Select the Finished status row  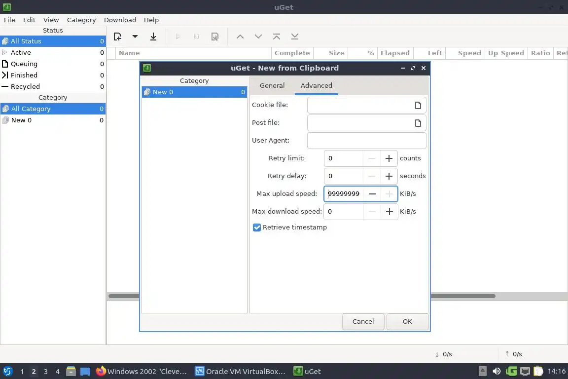pos(53,75)
